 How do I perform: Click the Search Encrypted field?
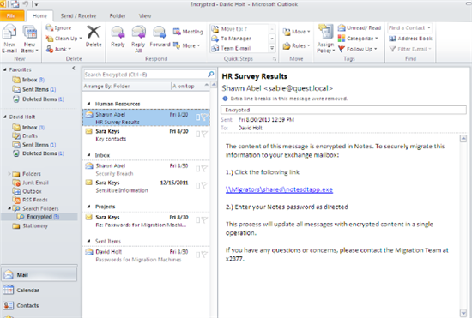(146, 75)
